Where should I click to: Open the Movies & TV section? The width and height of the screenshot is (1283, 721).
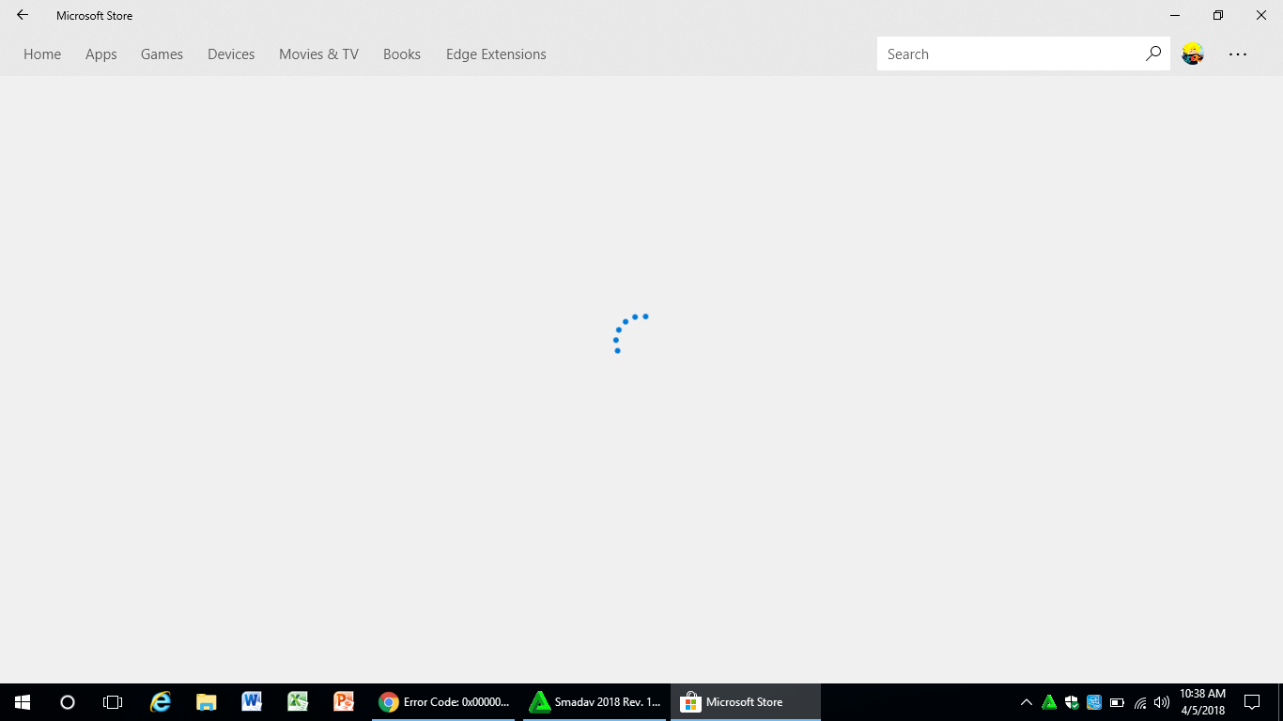click(318, 54)
